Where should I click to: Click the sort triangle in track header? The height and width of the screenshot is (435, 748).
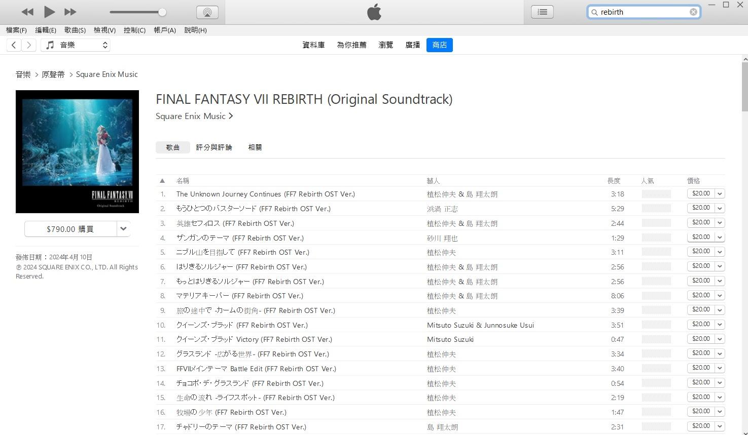[162, 181]
